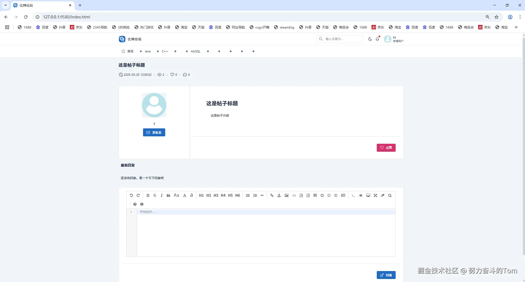Open search inside the reply editor
Viewport: 525px width, 282px height.
pyautogui.click(x=390, y=196)
